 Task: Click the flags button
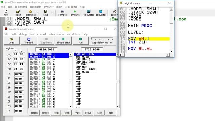point(111,113)
